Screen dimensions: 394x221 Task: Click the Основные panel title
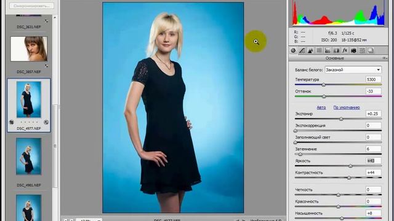click(335, 58)
